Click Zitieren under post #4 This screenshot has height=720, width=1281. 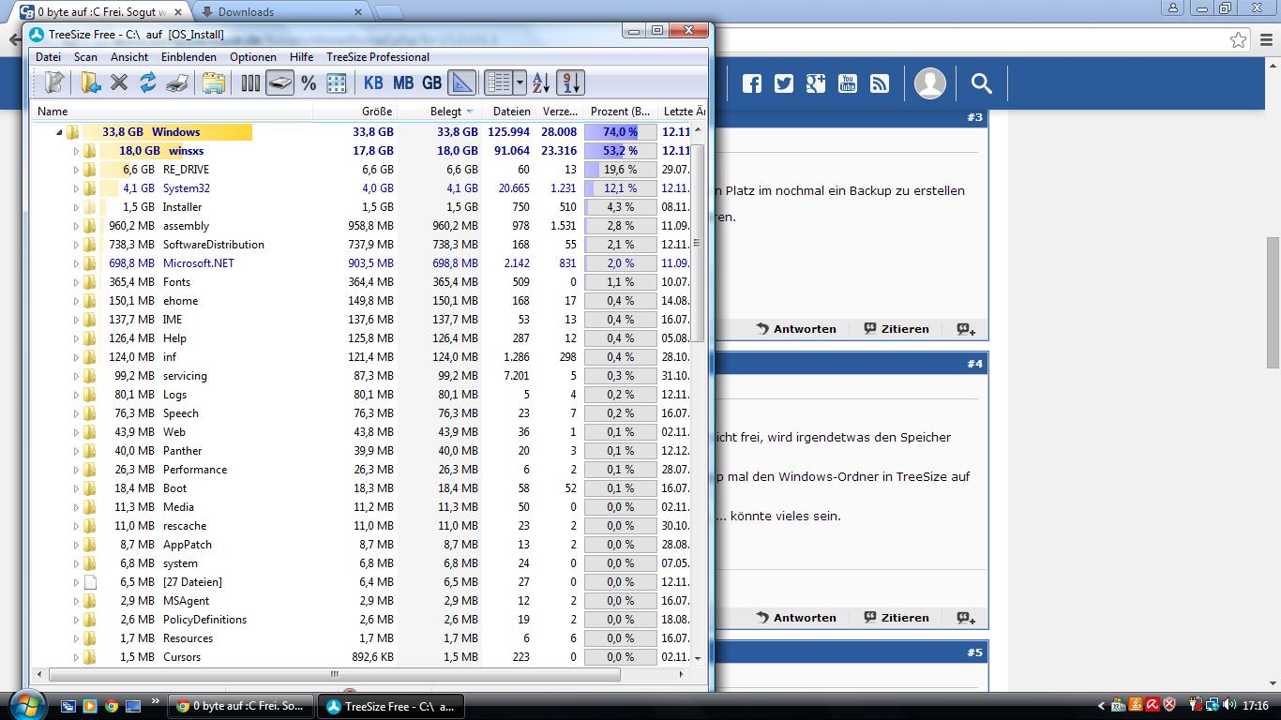click(x=897, y=618)
